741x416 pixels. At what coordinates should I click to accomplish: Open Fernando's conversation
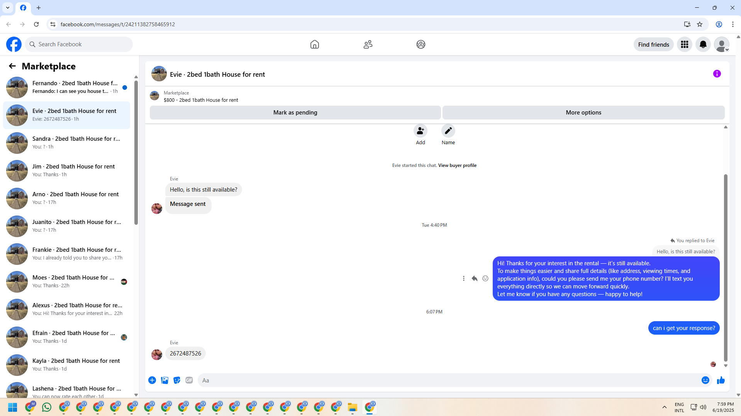click(66, 88)
